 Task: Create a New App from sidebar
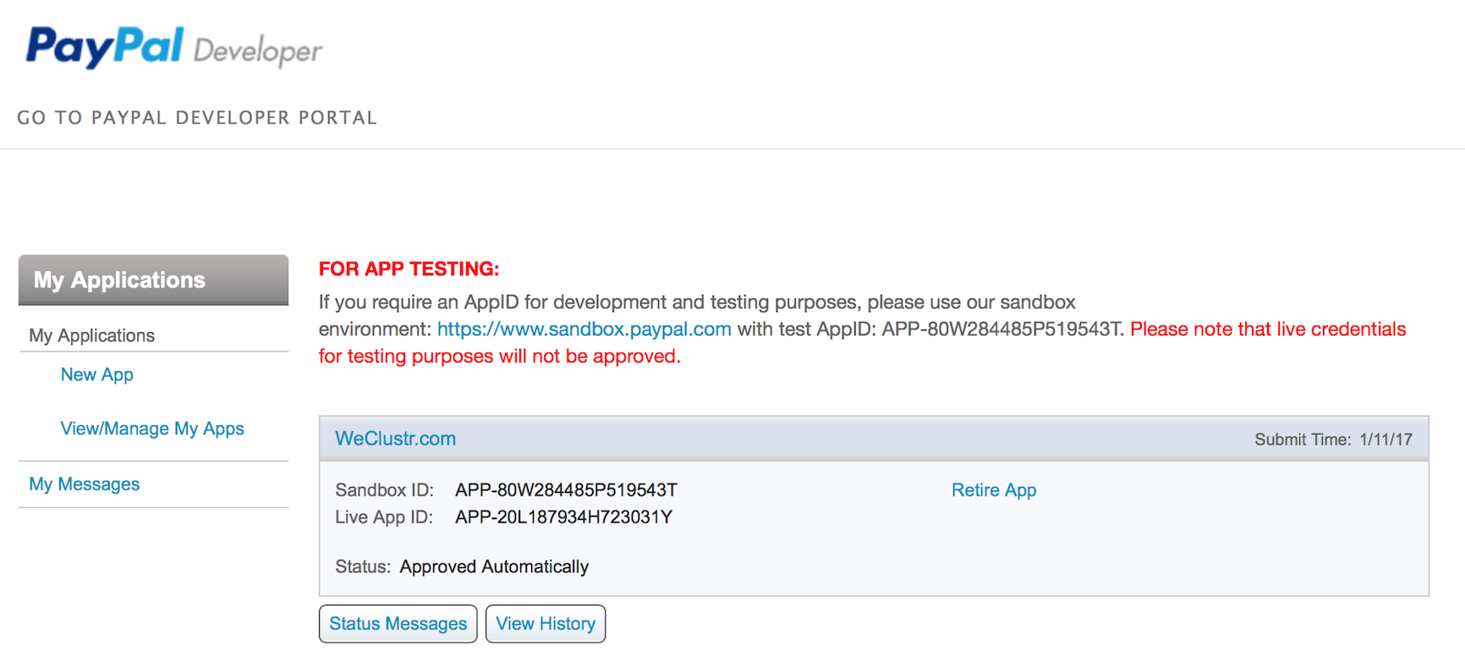click(x=96, y=375)
